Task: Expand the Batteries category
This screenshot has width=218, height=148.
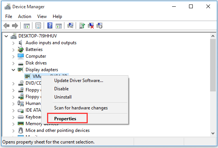Action: 13,50
